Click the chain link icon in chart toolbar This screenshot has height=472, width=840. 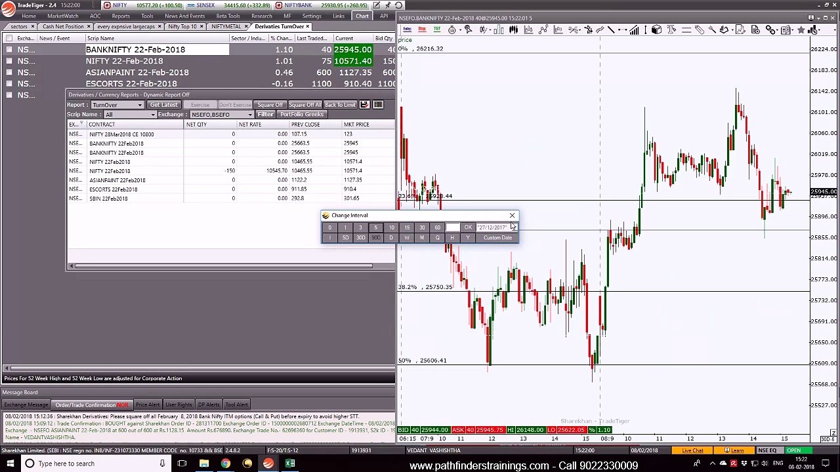[x=770, y=29]
